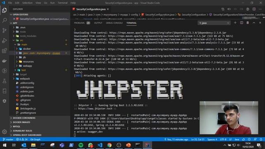The height and width of the screenshot is (149, 265).
Task: Open the Source Control view
Action: (x=5, y=30)
